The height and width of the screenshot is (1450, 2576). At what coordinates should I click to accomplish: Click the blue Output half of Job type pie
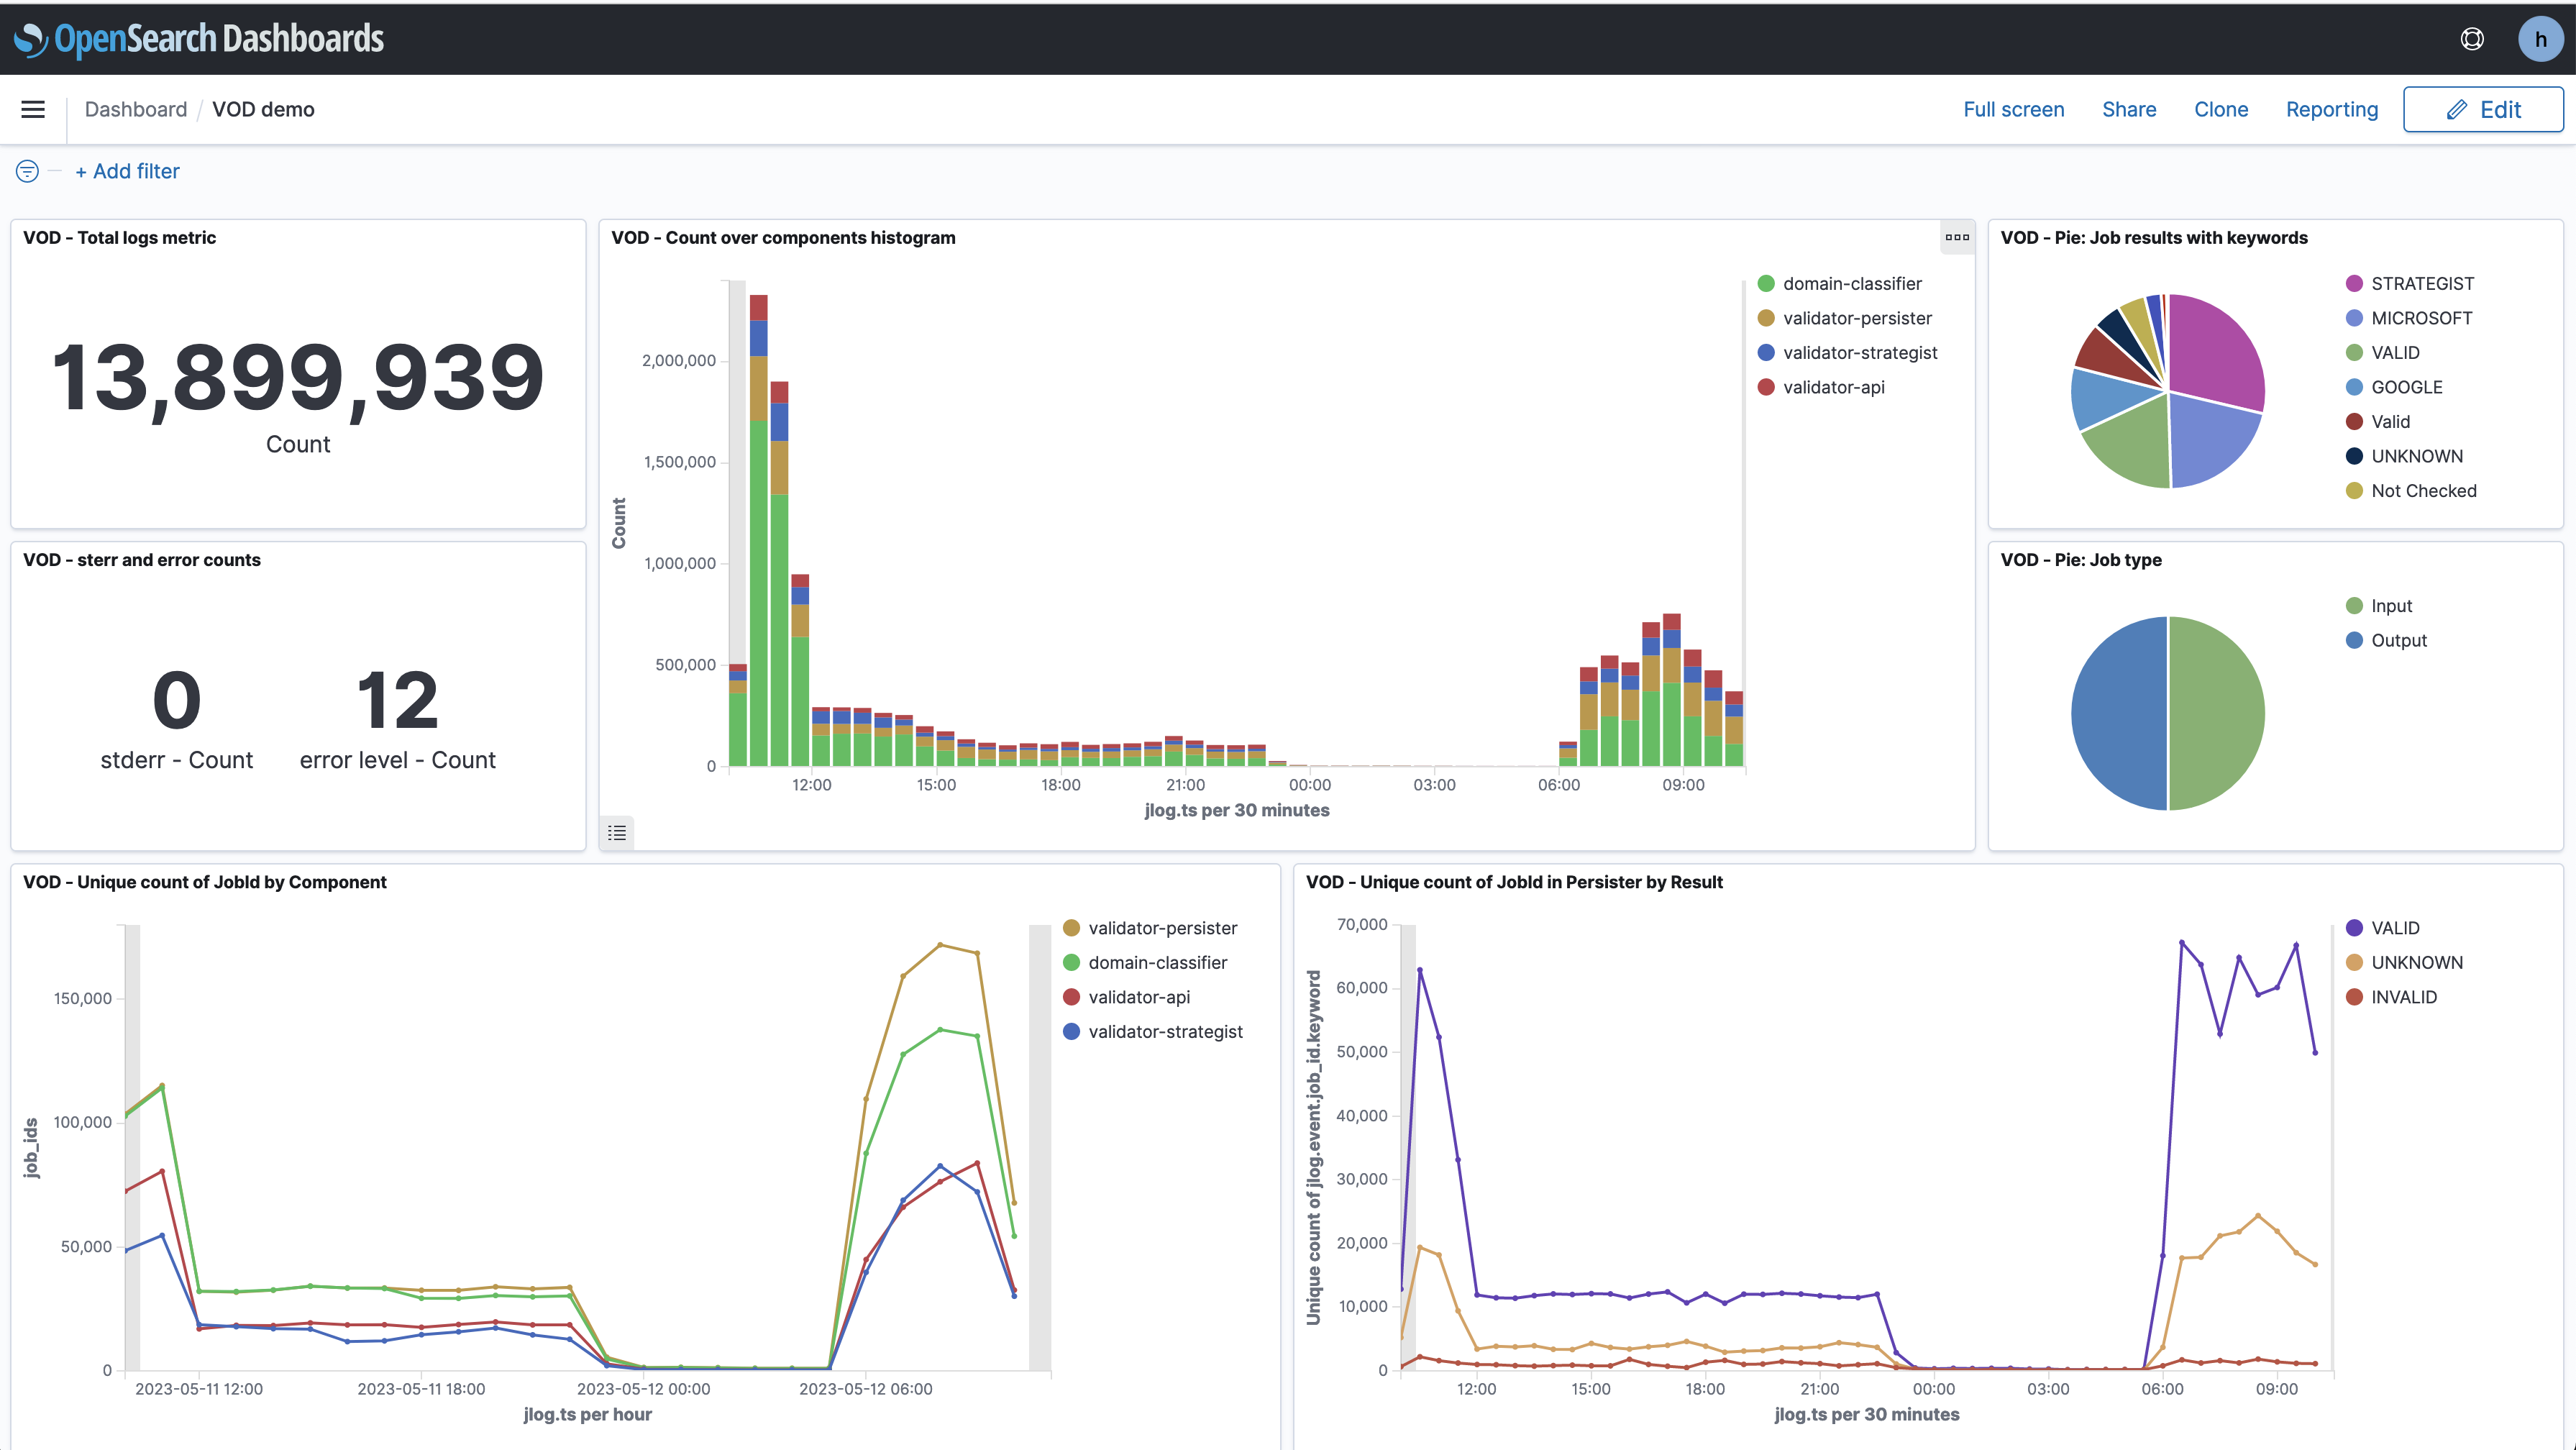(2118, 713)
